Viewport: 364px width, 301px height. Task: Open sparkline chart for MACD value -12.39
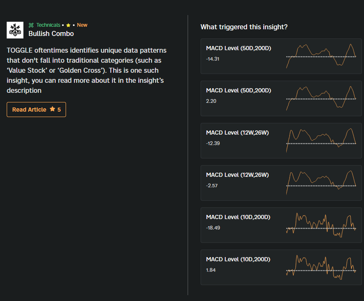[x=321, y=140]
